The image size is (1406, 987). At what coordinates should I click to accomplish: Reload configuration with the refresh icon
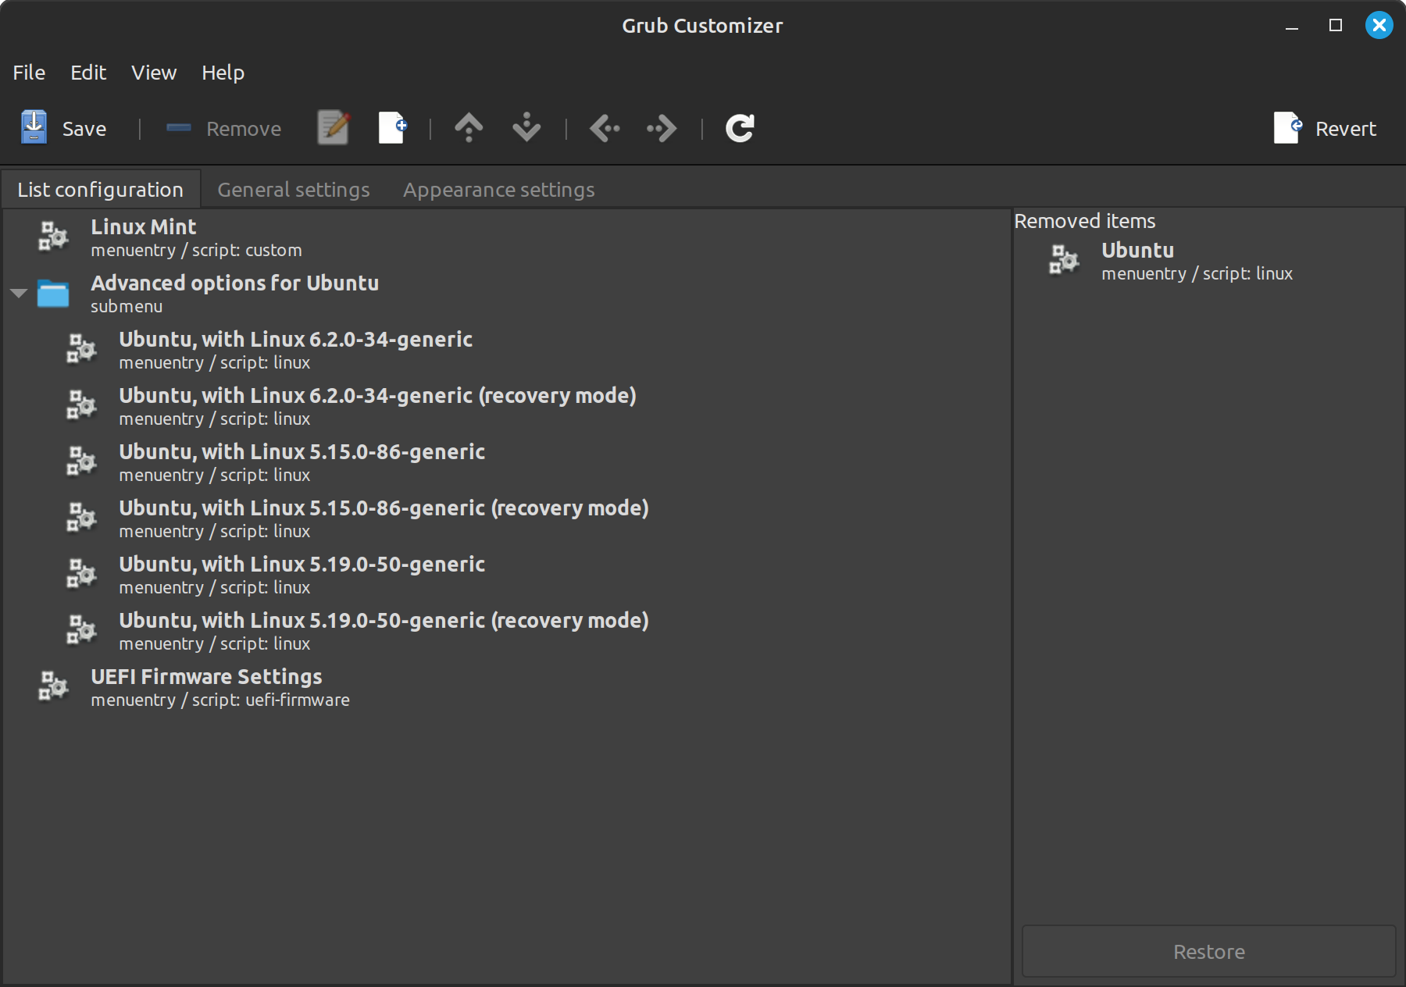(x=740, y=128)
